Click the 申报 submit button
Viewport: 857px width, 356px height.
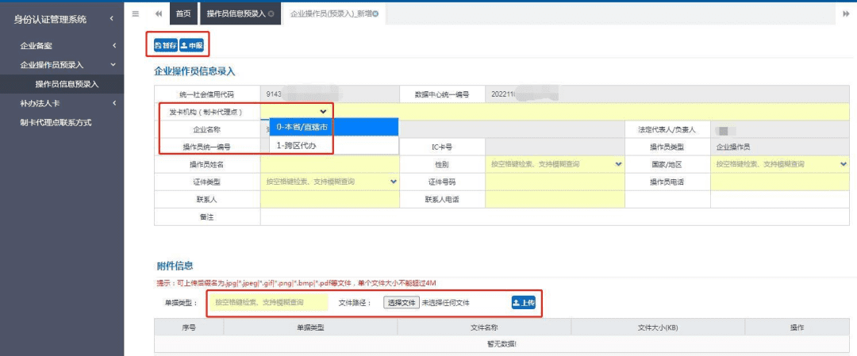tap(191, 46)
